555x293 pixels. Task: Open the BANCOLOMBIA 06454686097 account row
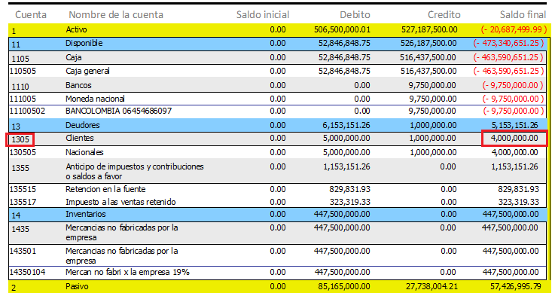[x=278, y=111]
